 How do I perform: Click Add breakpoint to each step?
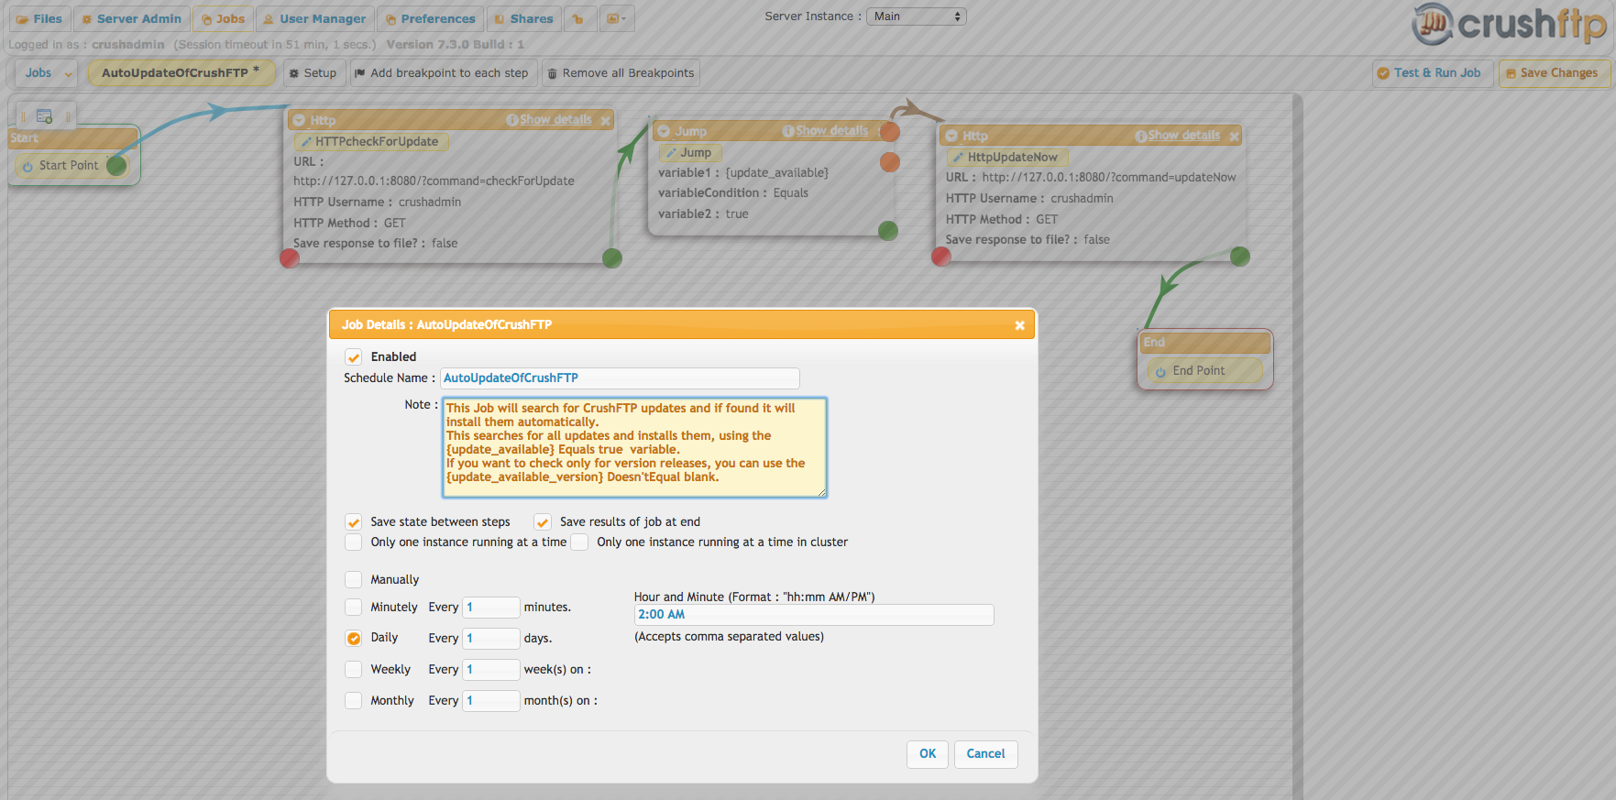442,73
